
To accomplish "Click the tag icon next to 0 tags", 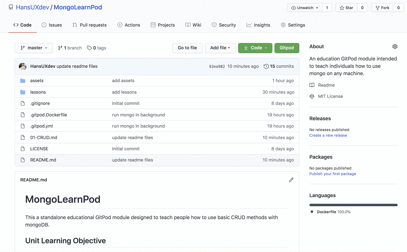I will pyautogui.click(x=89, y=48).
